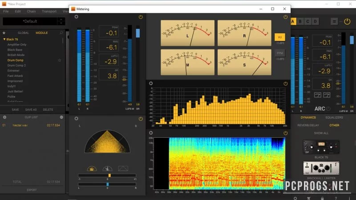
Task: Select the Amplifier Only preset
Action: click(x=17, y=45)
